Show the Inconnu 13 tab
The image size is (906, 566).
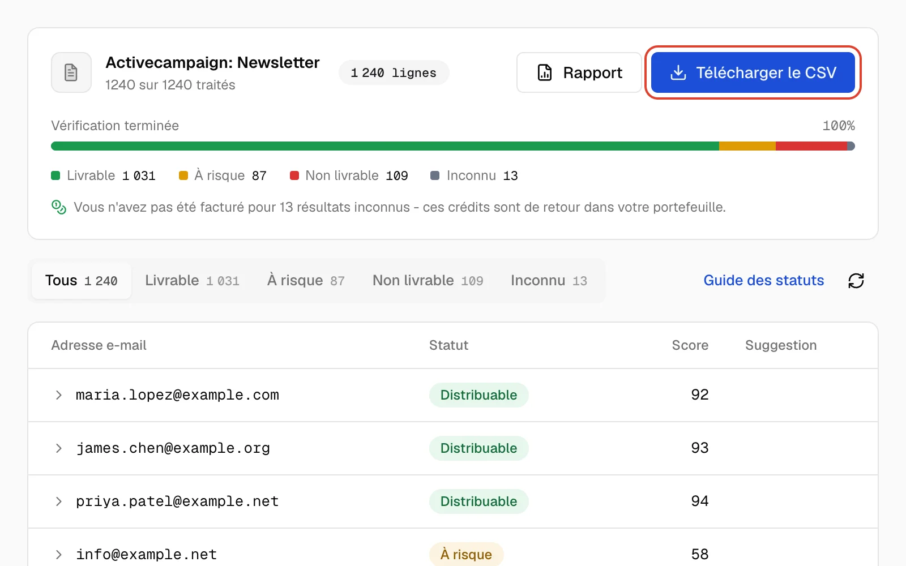[x=549, y=281]
